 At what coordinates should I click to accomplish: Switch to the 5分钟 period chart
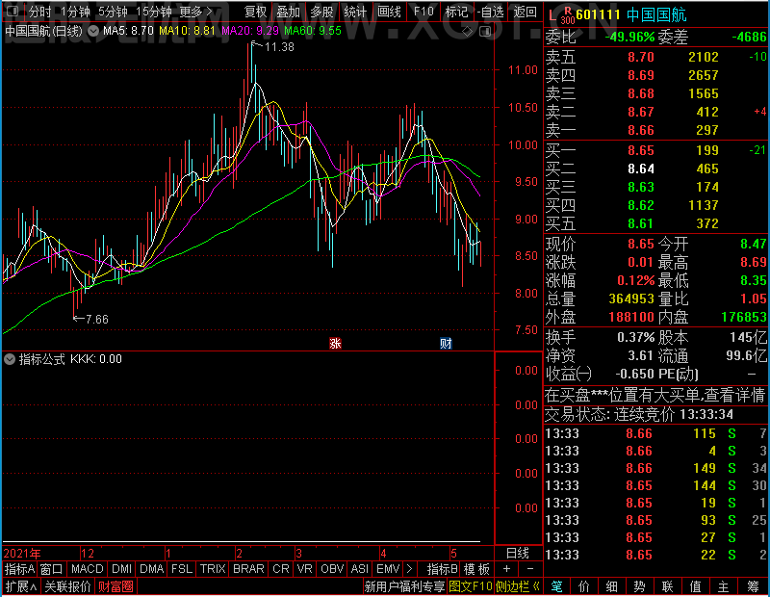point(113,12)
